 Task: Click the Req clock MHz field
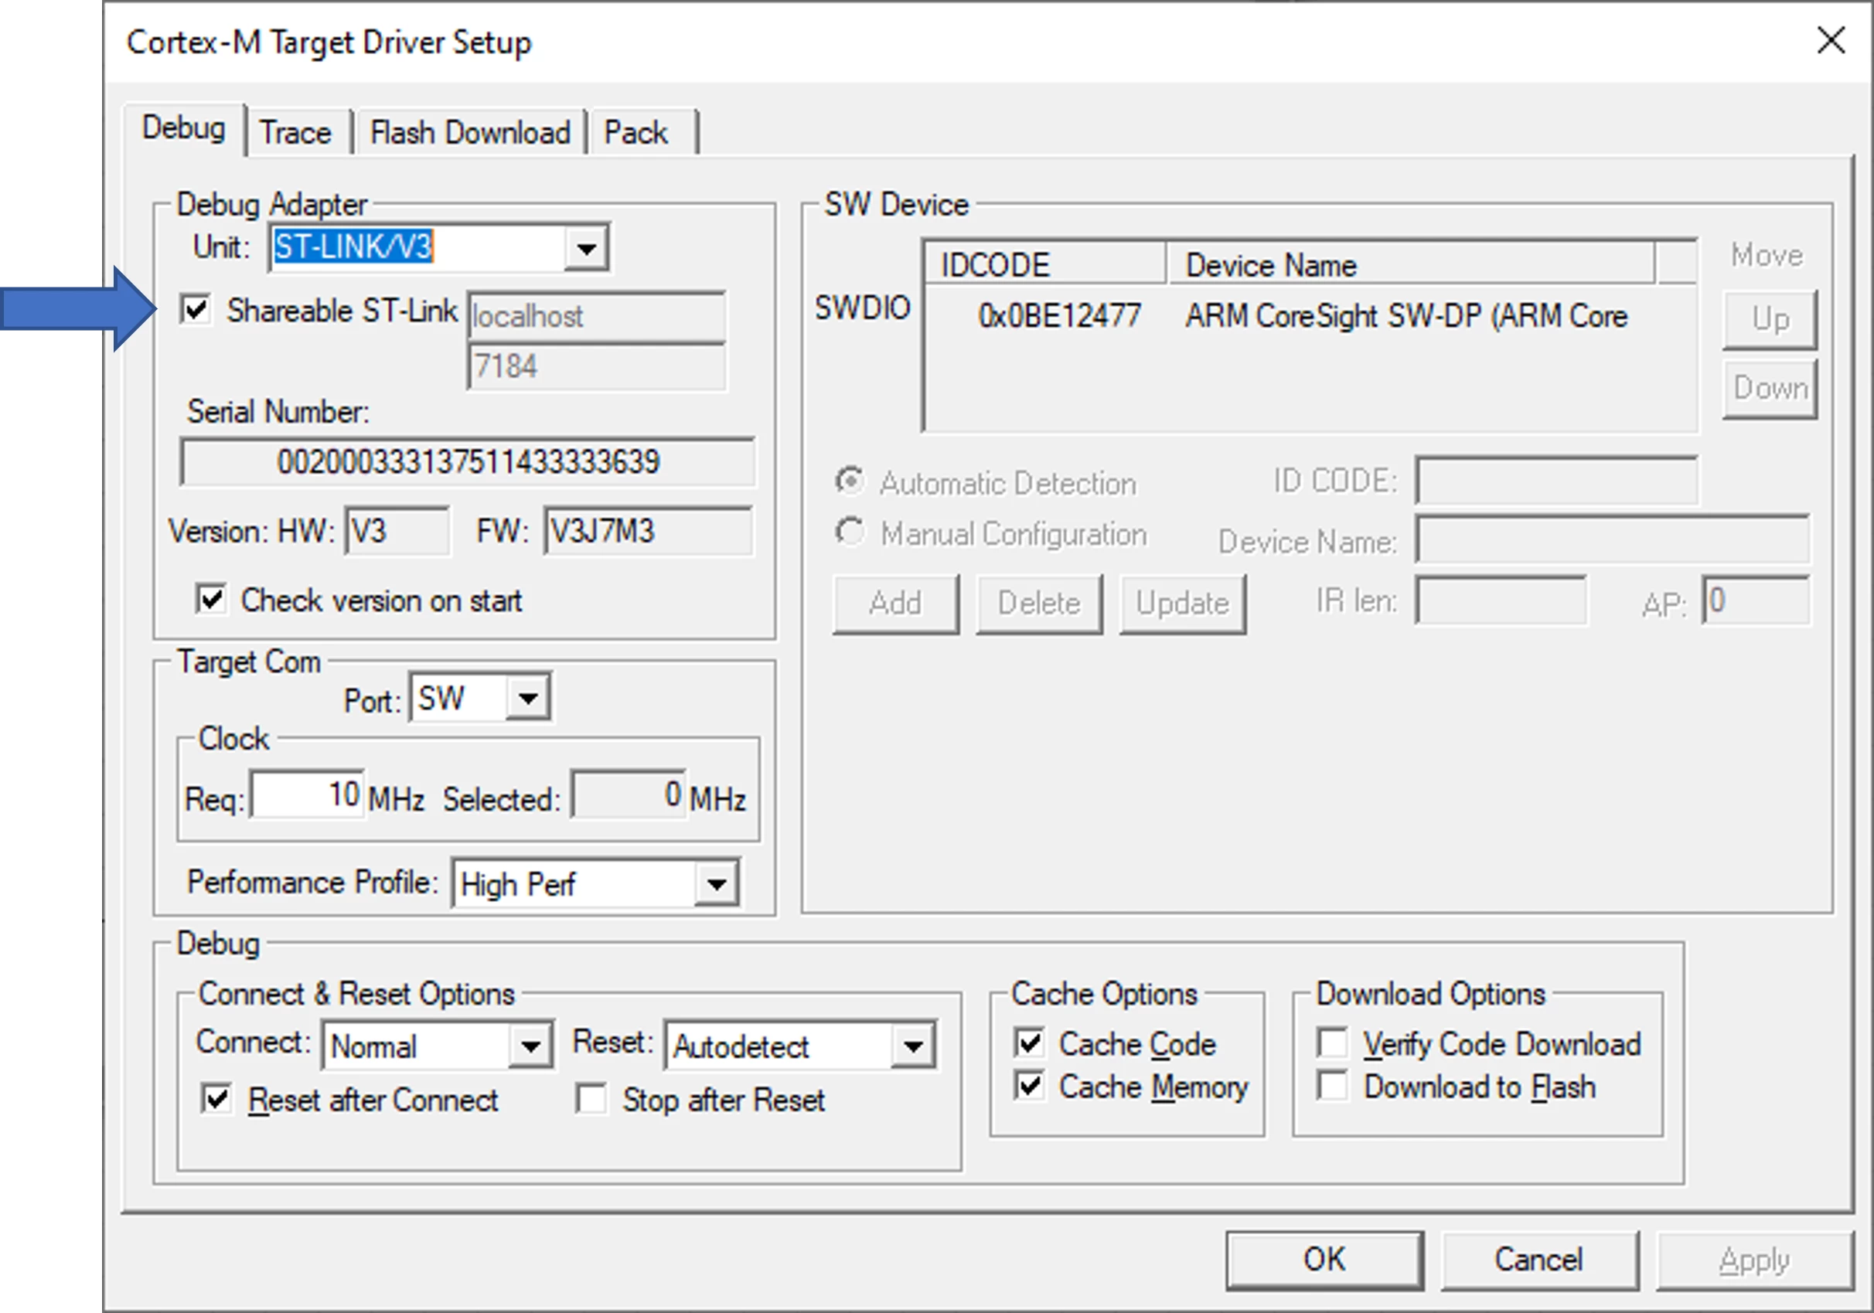tap(308, 794)
